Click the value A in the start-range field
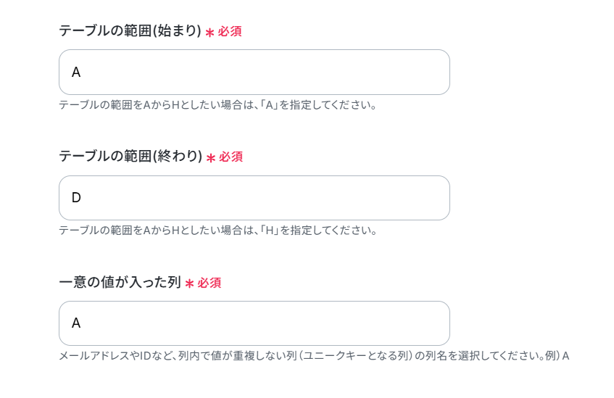This screenshot has width=614, height=398. click(x=76, y=72)
